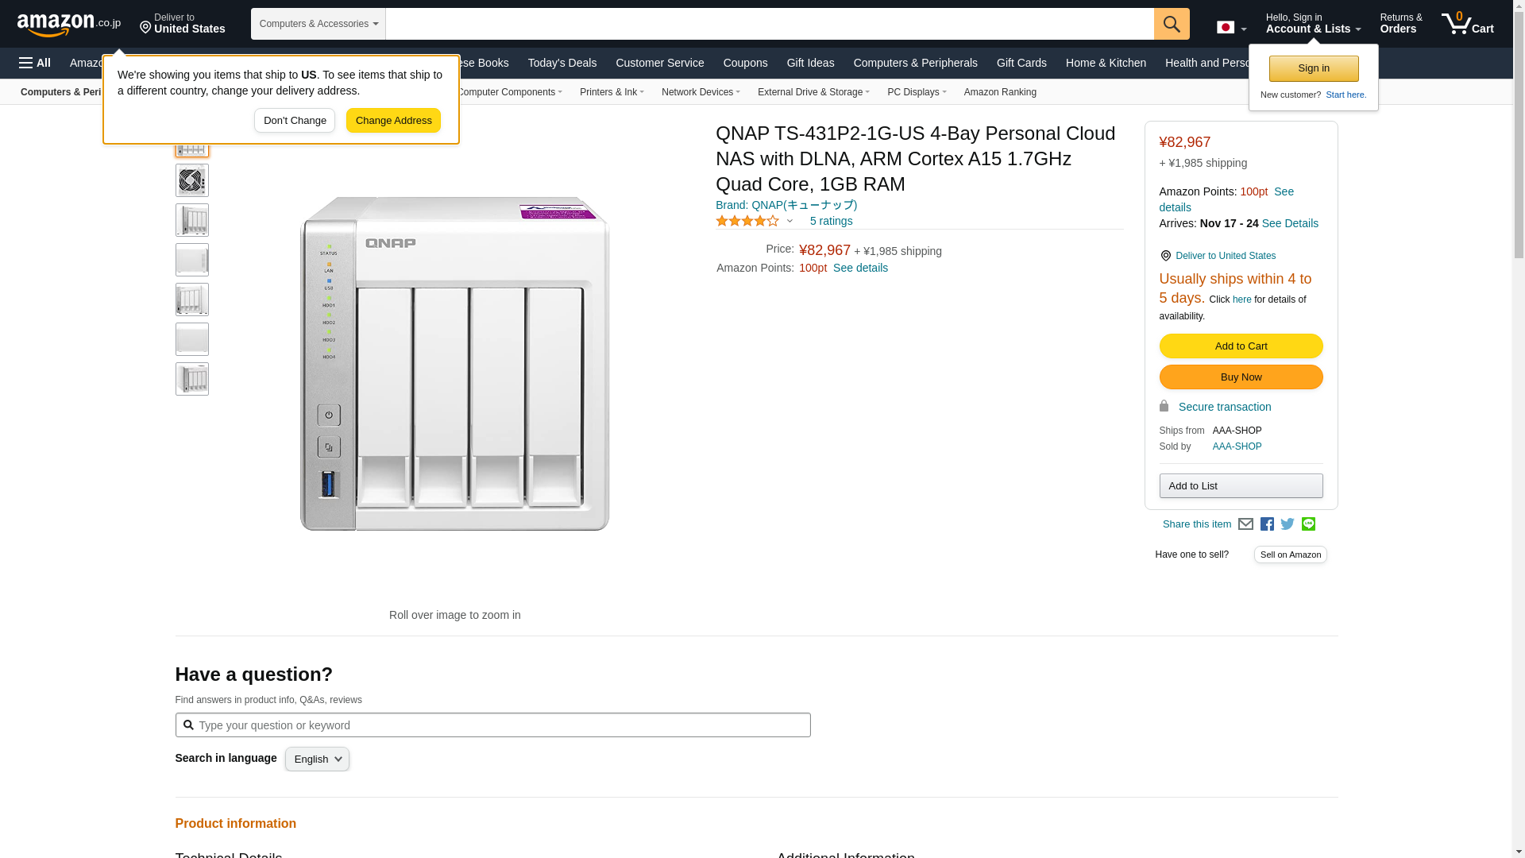Viewport: 1525px width, 858px height.
Task: Open the Japan flag language selector
Action: pos(1231,27)
